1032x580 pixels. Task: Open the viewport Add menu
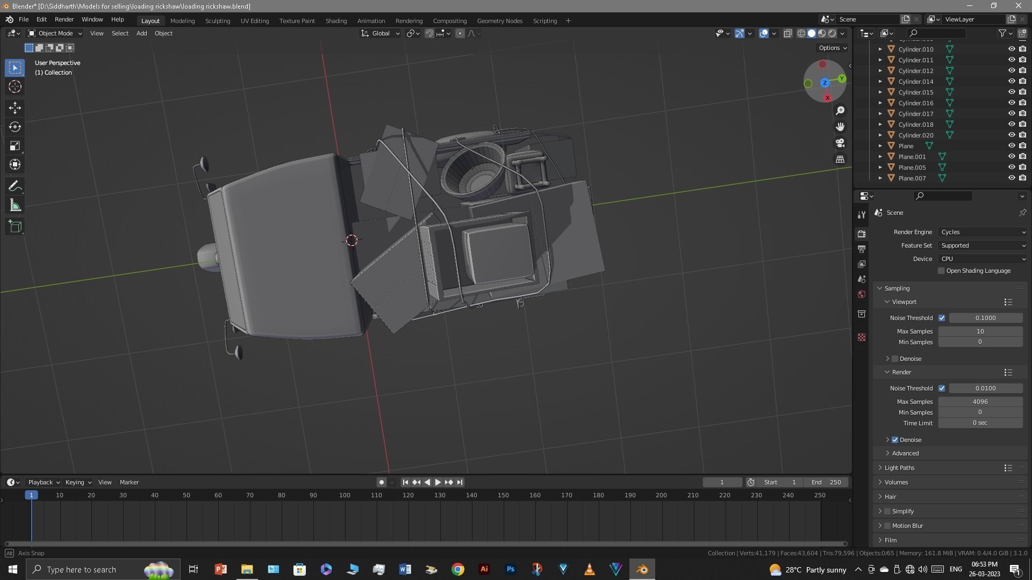pyautogui.click(x=141, y=33)
